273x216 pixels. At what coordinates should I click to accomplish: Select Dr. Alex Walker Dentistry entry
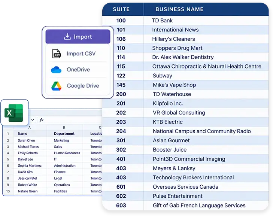[183, 57]
